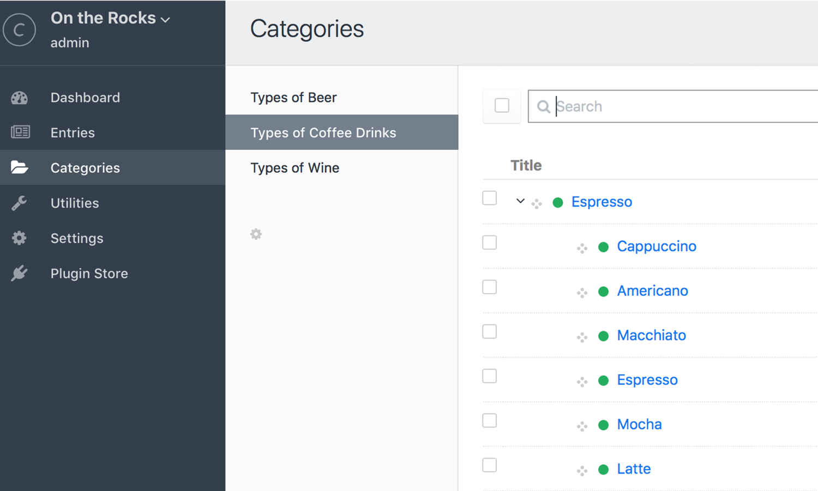
Task: Check the box for Macchiato
Action: [x=490, y=331]
